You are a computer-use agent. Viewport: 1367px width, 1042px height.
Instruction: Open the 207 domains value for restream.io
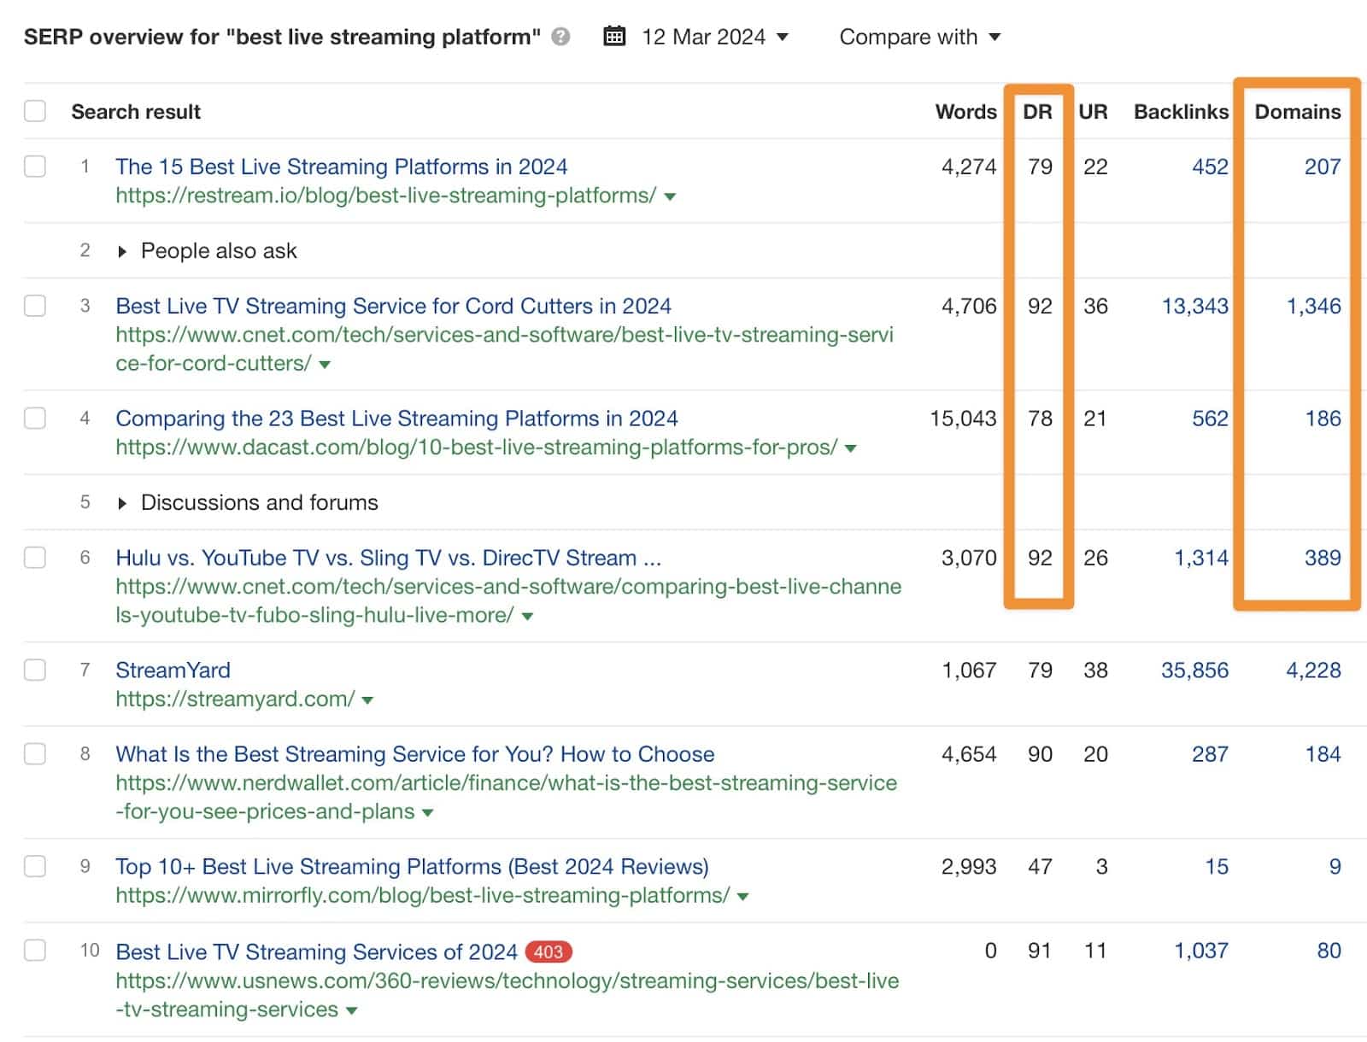(1323, 167)
